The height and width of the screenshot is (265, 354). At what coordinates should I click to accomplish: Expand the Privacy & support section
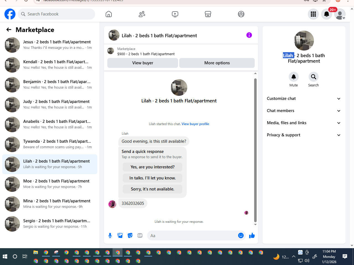click(304, 135)
